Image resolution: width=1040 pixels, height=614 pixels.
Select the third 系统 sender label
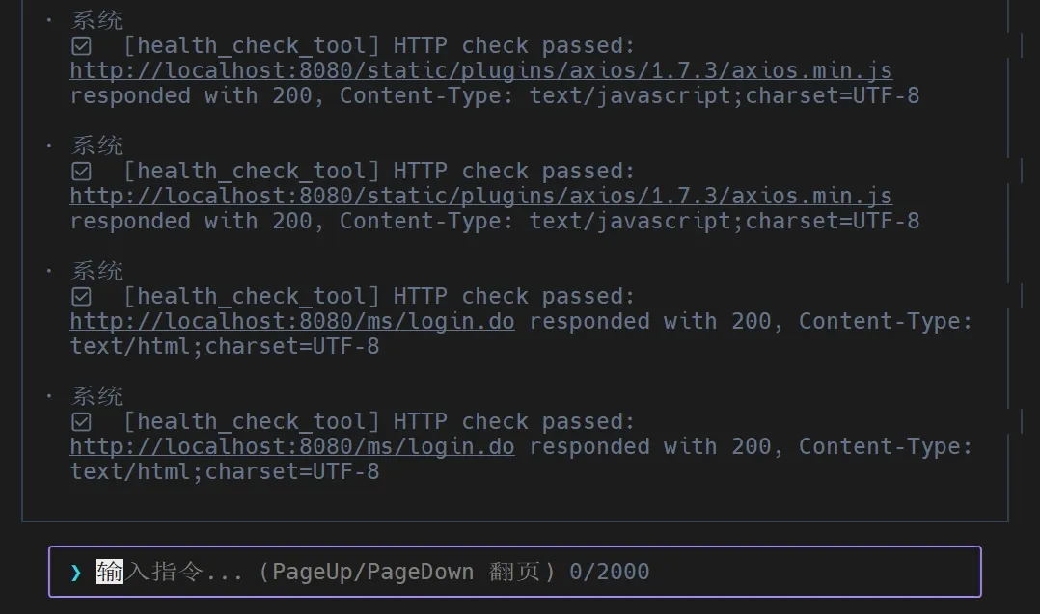click(x=96, y=271)
